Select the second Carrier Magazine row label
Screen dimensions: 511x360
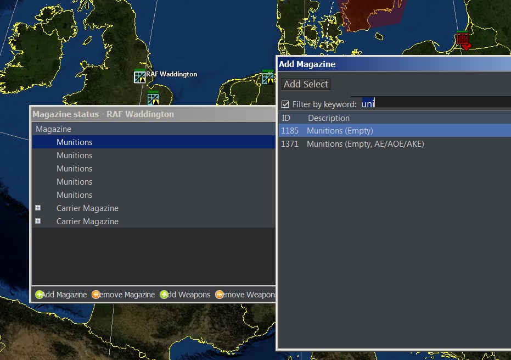click(x=87, y=221)
